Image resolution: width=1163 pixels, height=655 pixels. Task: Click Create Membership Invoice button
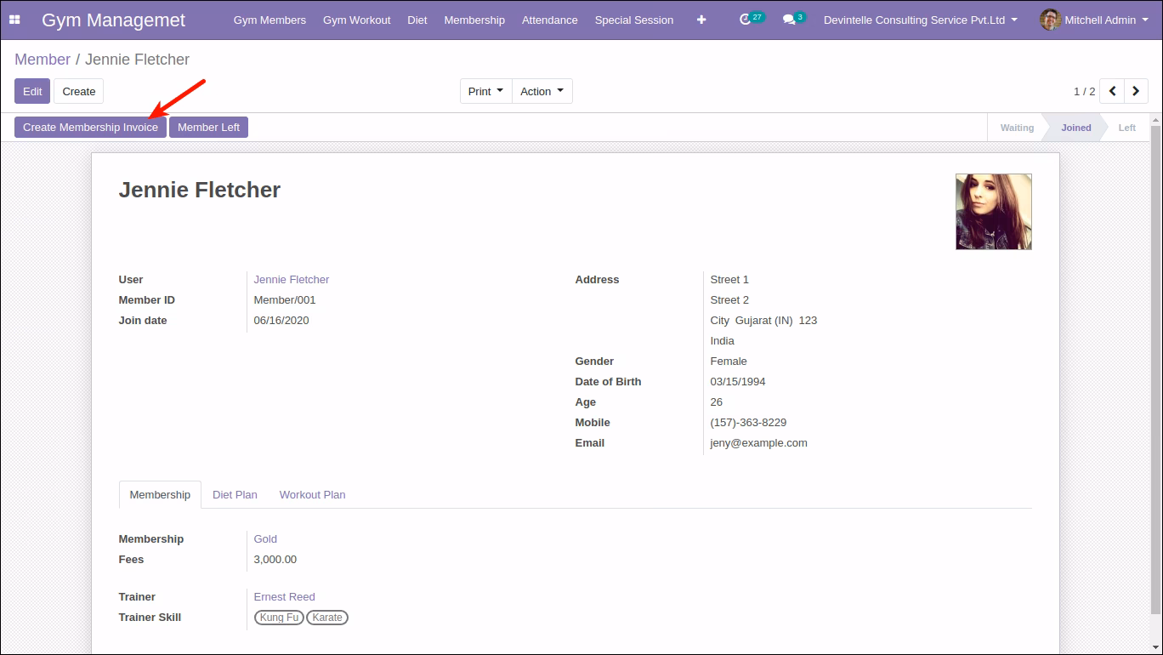[x=90, y=127]
